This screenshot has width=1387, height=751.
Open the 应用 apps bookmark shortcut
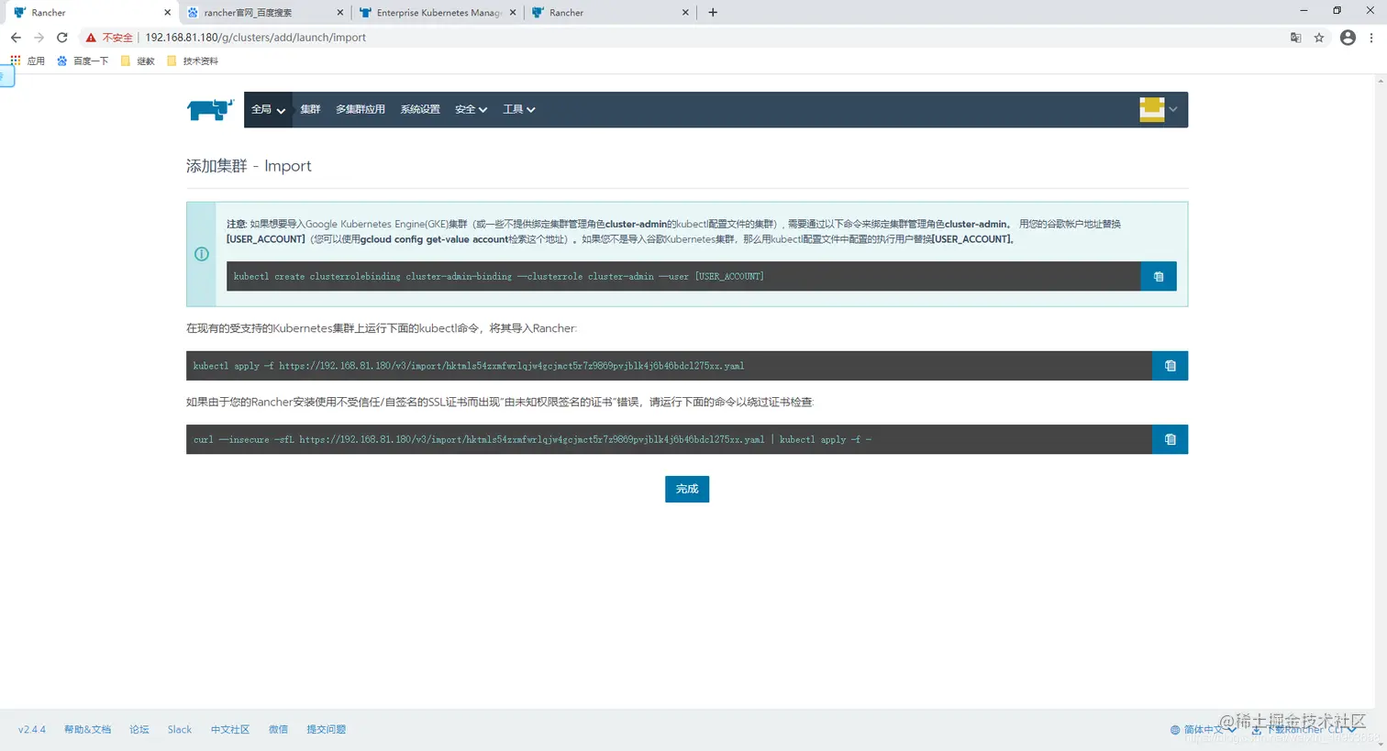pos(28,61)
